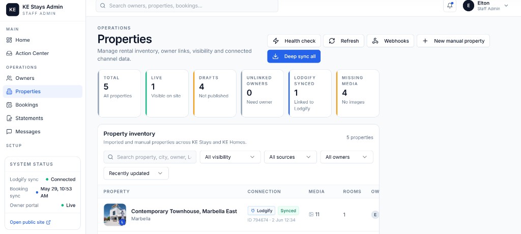The image size is (521, 234).
Task: Navigate to Owners page
Action: pyautogui.click(x=43, y=78)
